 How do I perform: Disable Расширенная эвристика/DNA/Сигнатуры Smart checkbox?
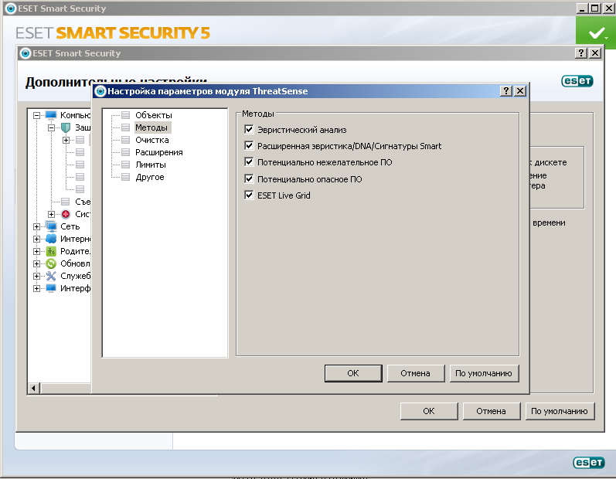[x=249, y=146]
